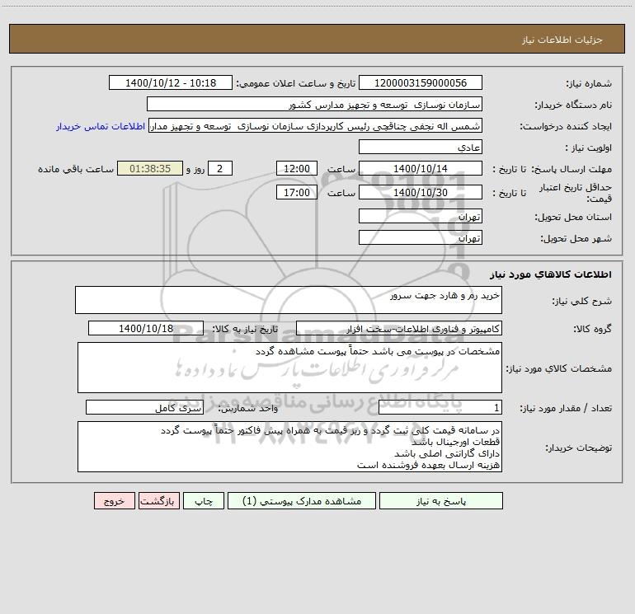Click the شماره نیاز label
635x614 pixels.
[x=589, y=84]
